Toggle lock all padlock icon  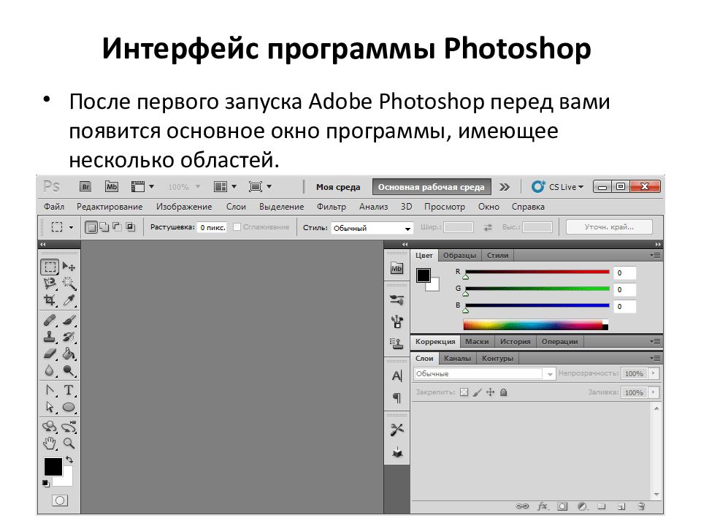tap(503, 392)
